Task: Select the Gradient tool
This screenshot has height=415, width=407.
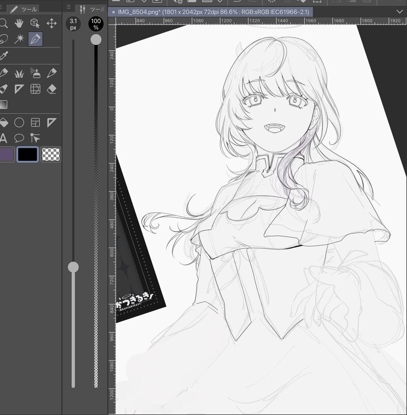Action: coord(4,105)
